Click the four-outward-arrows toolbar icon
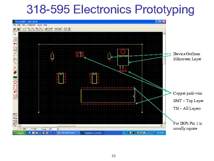The image size is (214, 161). tap(65, 29)
